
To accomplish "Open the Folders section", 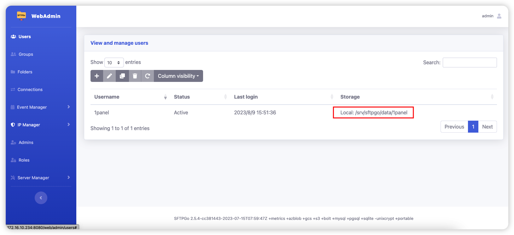I will [25, 72].
